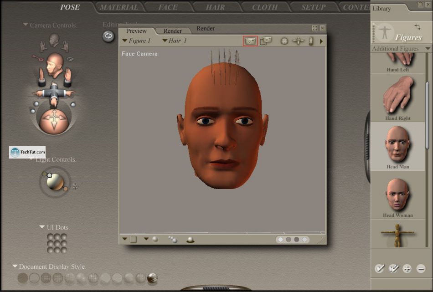Click the first diamond color swatch in document window

[x=281, y=240]
